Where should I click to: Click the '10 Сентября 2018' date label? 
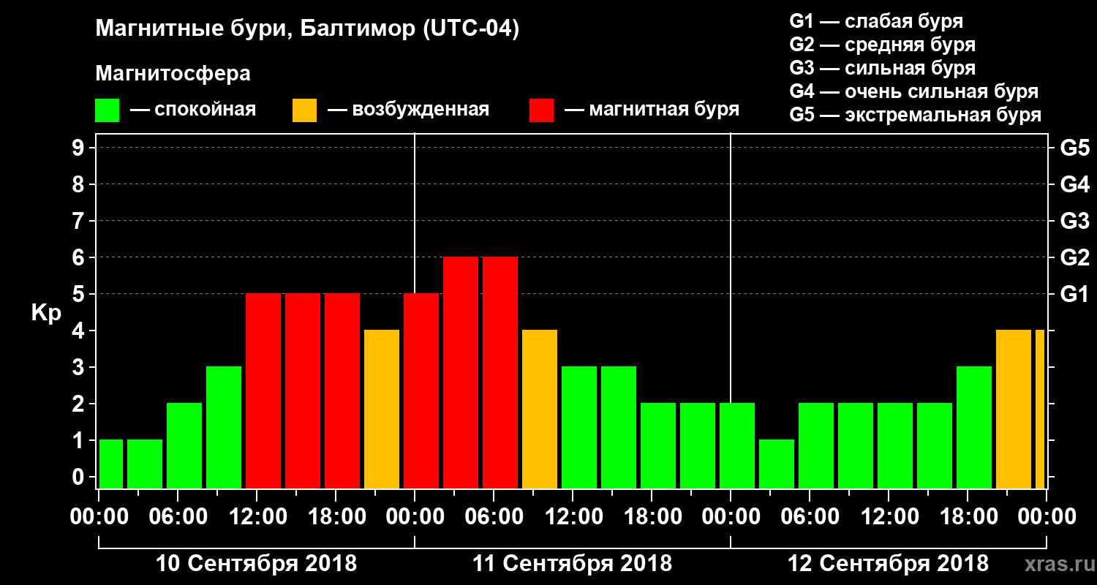click(x=257, y=564)
